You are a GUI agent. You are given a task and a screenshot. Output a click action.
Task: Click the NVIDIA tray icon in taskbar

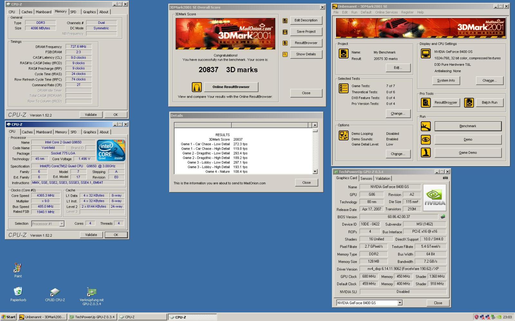tap(499, 317)
